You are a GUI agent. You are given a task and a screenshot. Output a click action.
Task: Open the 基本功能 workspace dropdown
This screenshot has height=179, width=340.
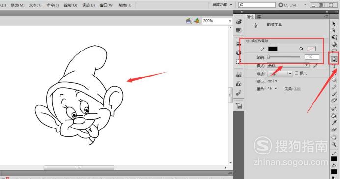(x=222, y=5)
